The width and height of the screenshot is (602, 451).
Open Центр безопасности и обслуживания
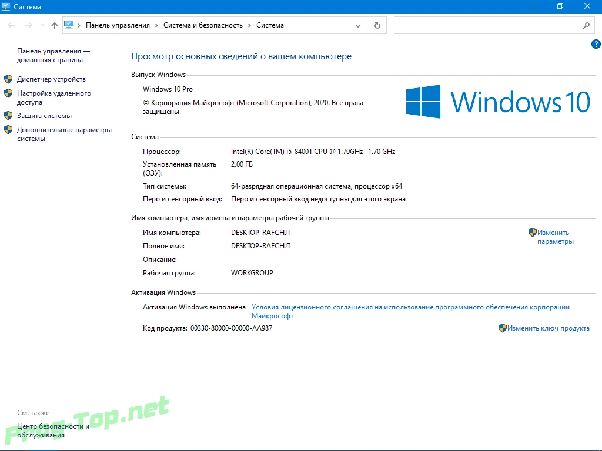pyautogui.click(x=53, y=430)
